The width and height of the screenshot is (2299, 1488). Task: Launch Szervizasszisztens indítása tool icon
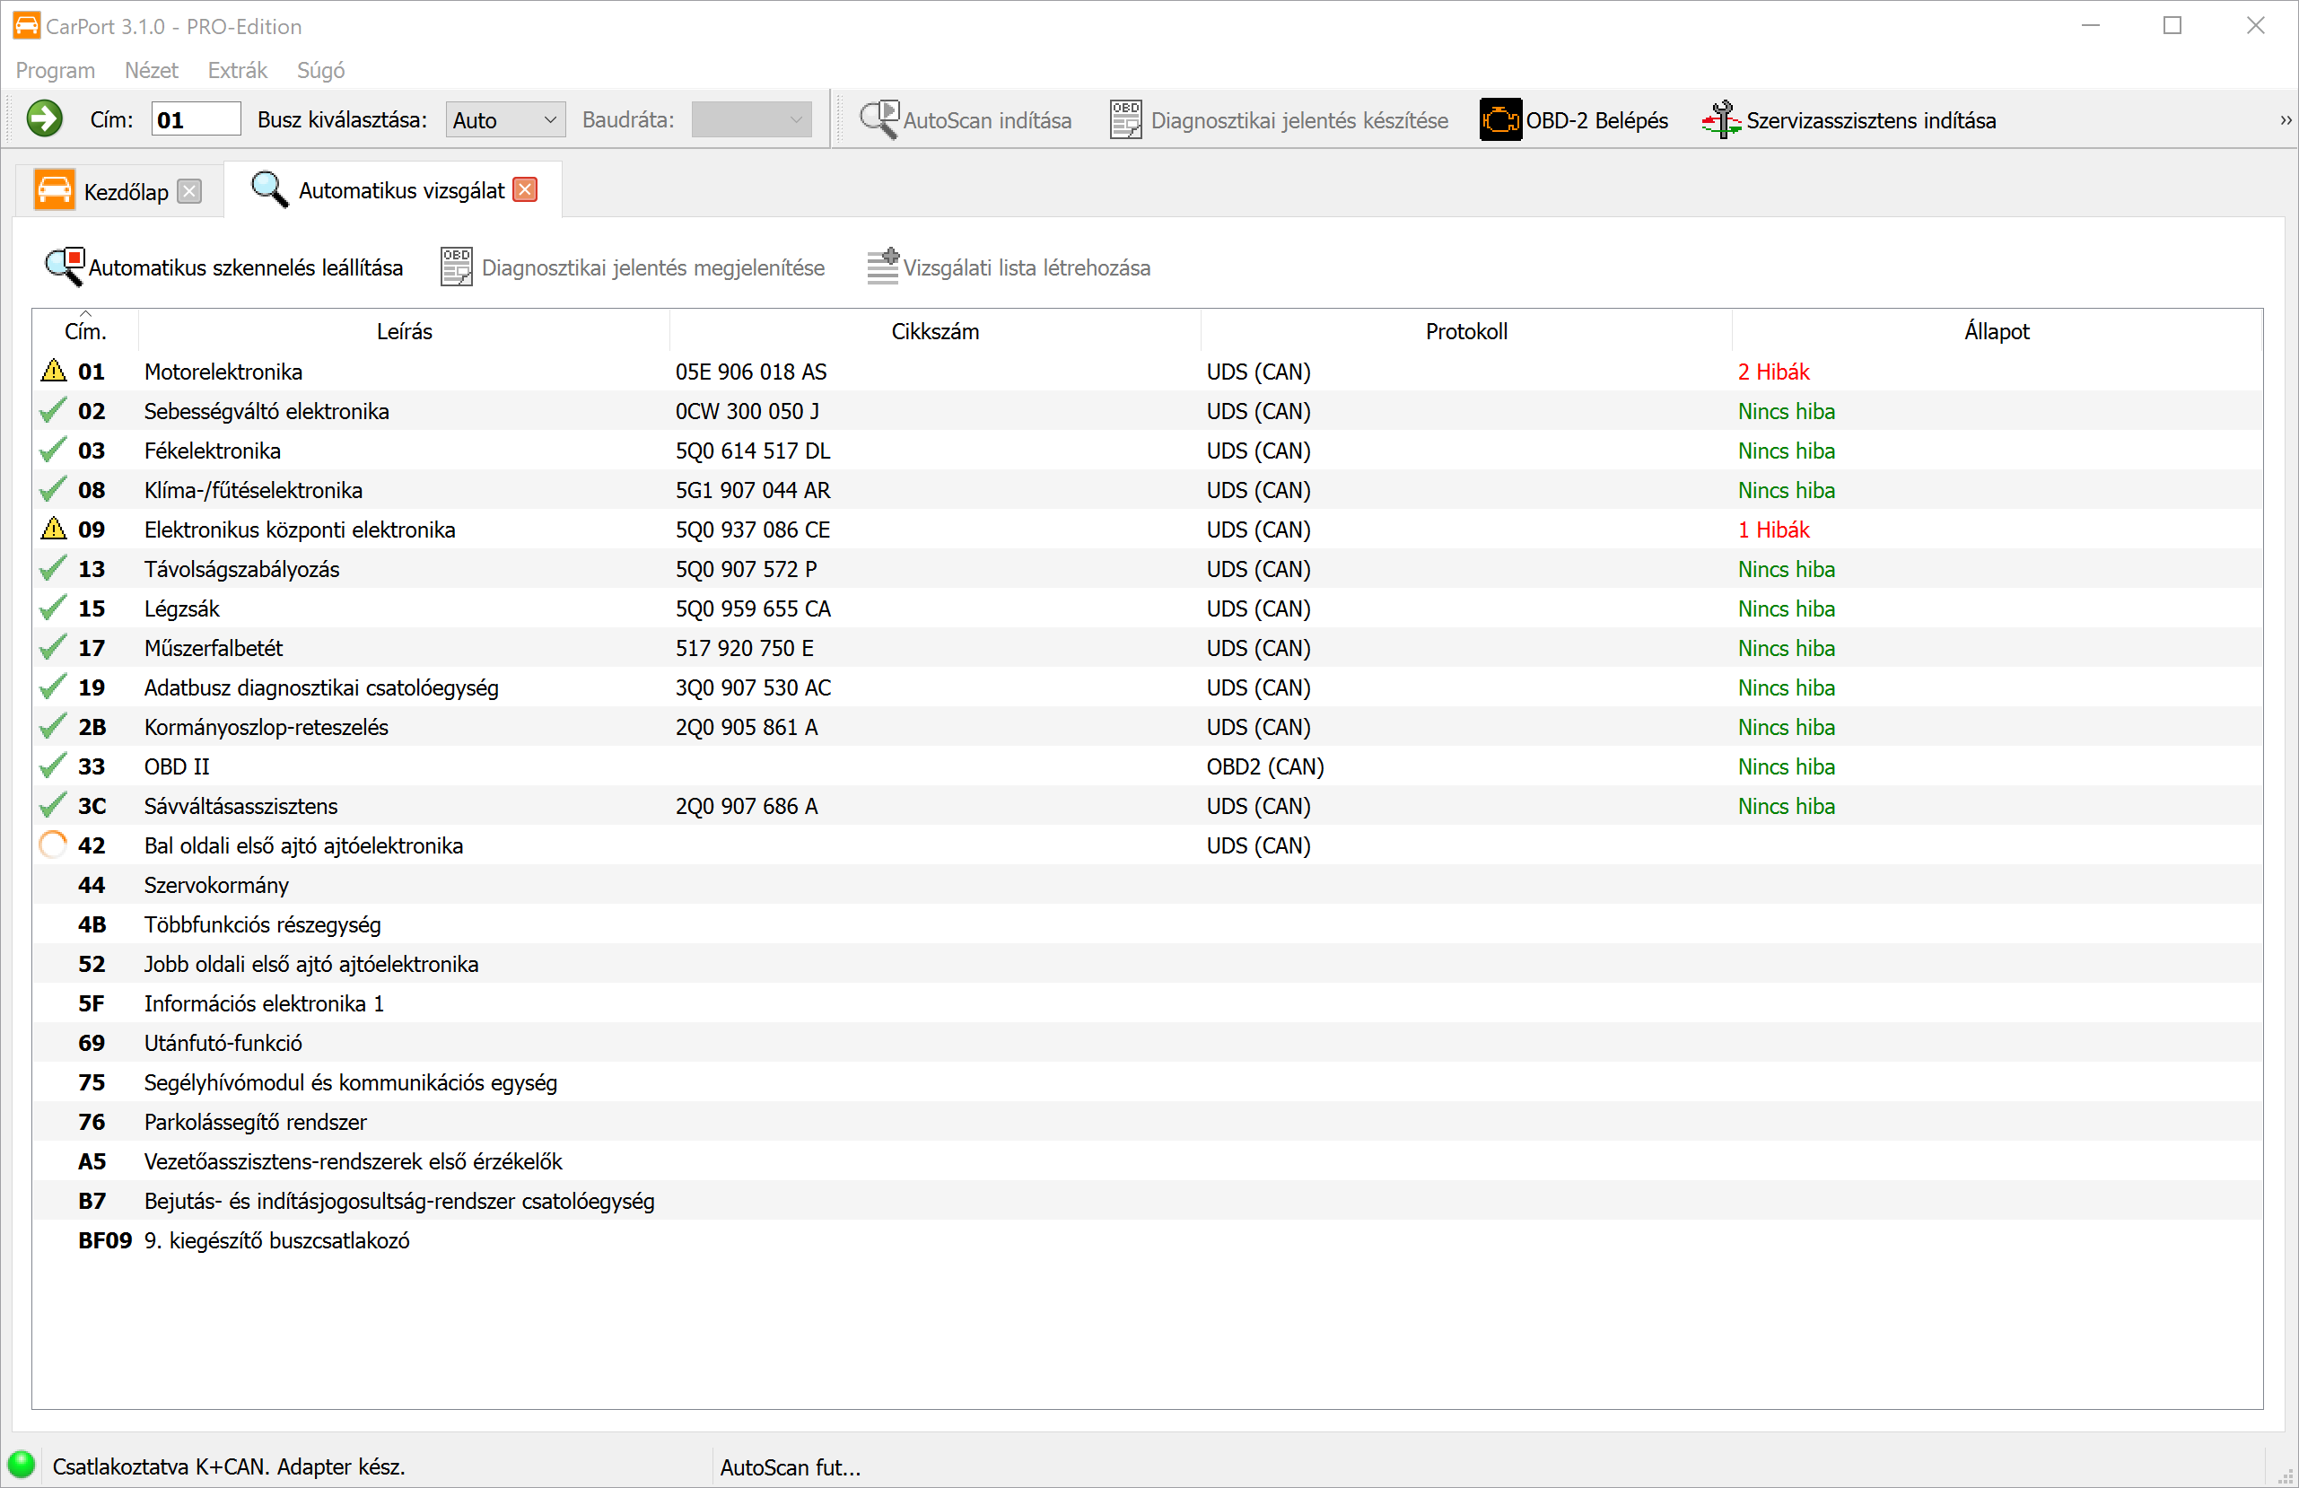(x=1721, y=120)
